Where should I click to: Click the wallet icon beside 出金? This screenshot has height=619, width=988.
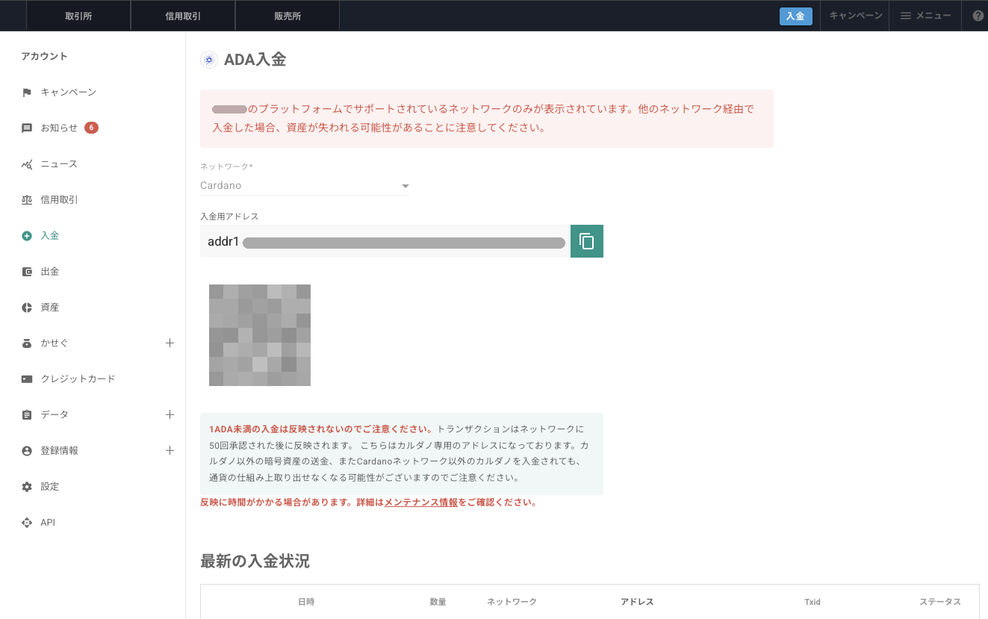27,272
